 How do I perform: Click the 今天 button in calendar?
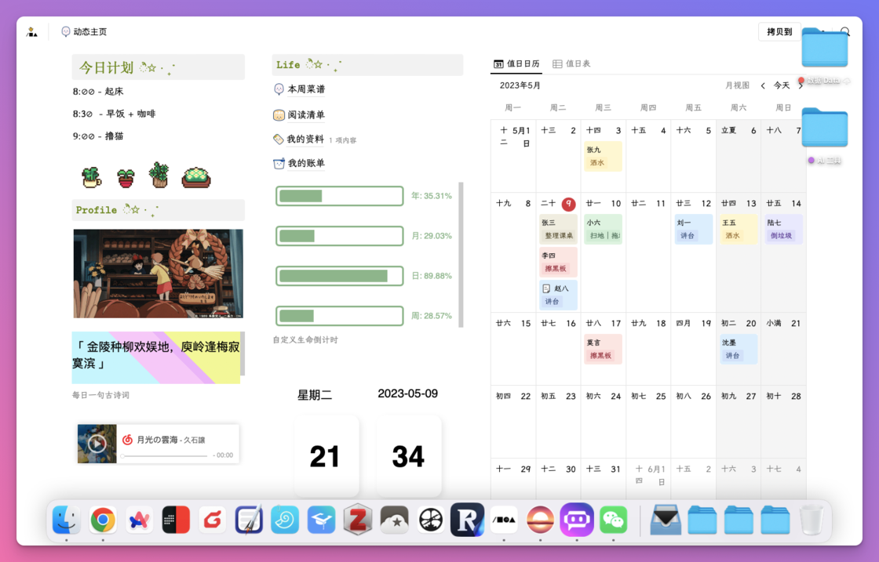(x=782, y=85)
